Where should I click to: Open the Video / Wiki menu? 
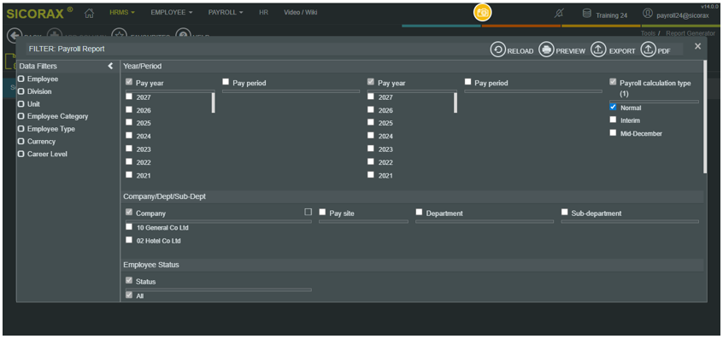[x=301, y=13]
